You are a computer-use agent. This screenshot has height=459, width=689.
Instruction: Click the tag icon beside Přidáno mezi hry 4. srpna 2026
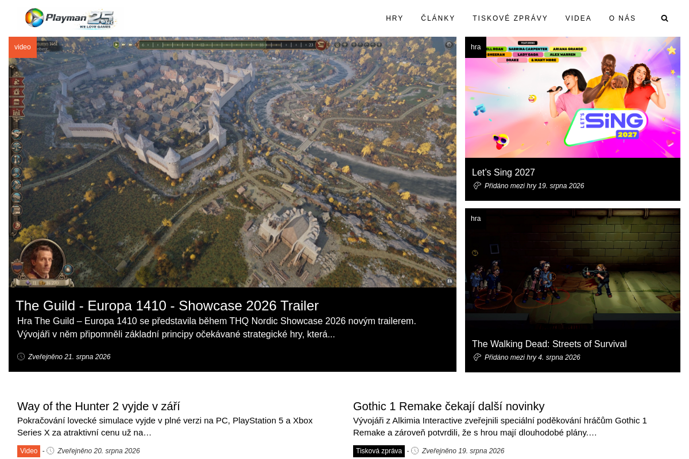point(477,357)
